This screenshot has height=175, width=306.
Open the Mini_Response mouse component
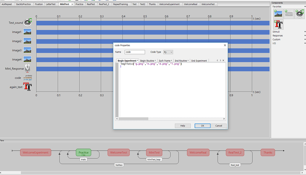[x=27, y=68]
